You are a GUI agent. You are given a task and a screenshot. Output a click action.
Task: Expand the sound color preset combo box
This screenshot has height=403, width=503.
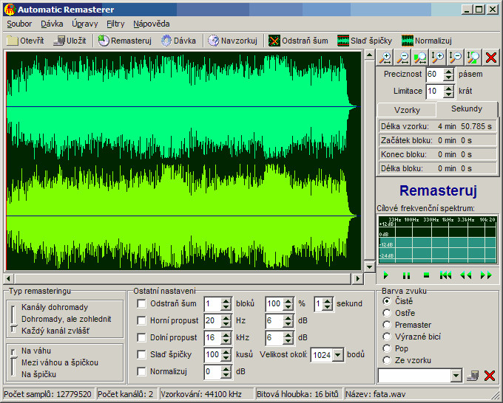pos(456,376)
